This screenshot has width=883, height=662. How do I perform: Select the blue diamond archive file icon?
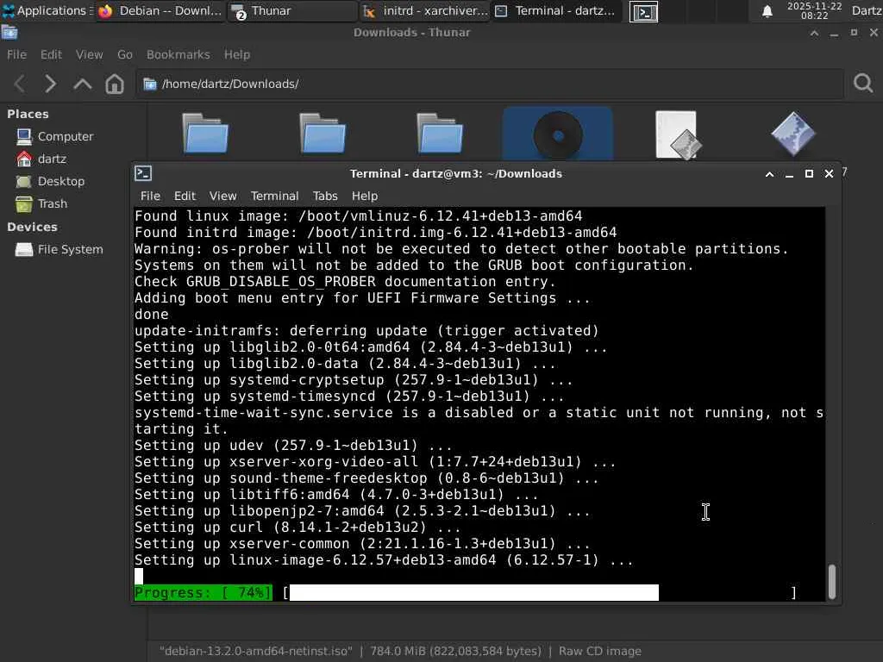[793, 134]
